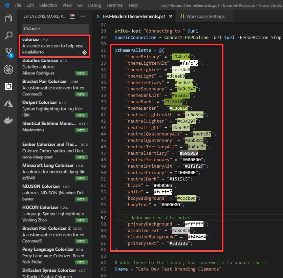Select the Dataflex Colorize extension entry

click(47, 67)
